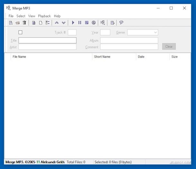Open the View menu

pos(31,16)
